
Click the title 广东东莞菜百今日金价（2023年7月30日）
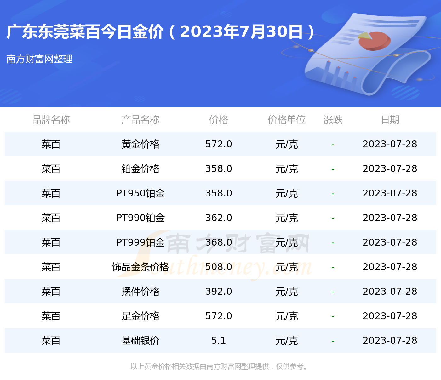(160, 31)
